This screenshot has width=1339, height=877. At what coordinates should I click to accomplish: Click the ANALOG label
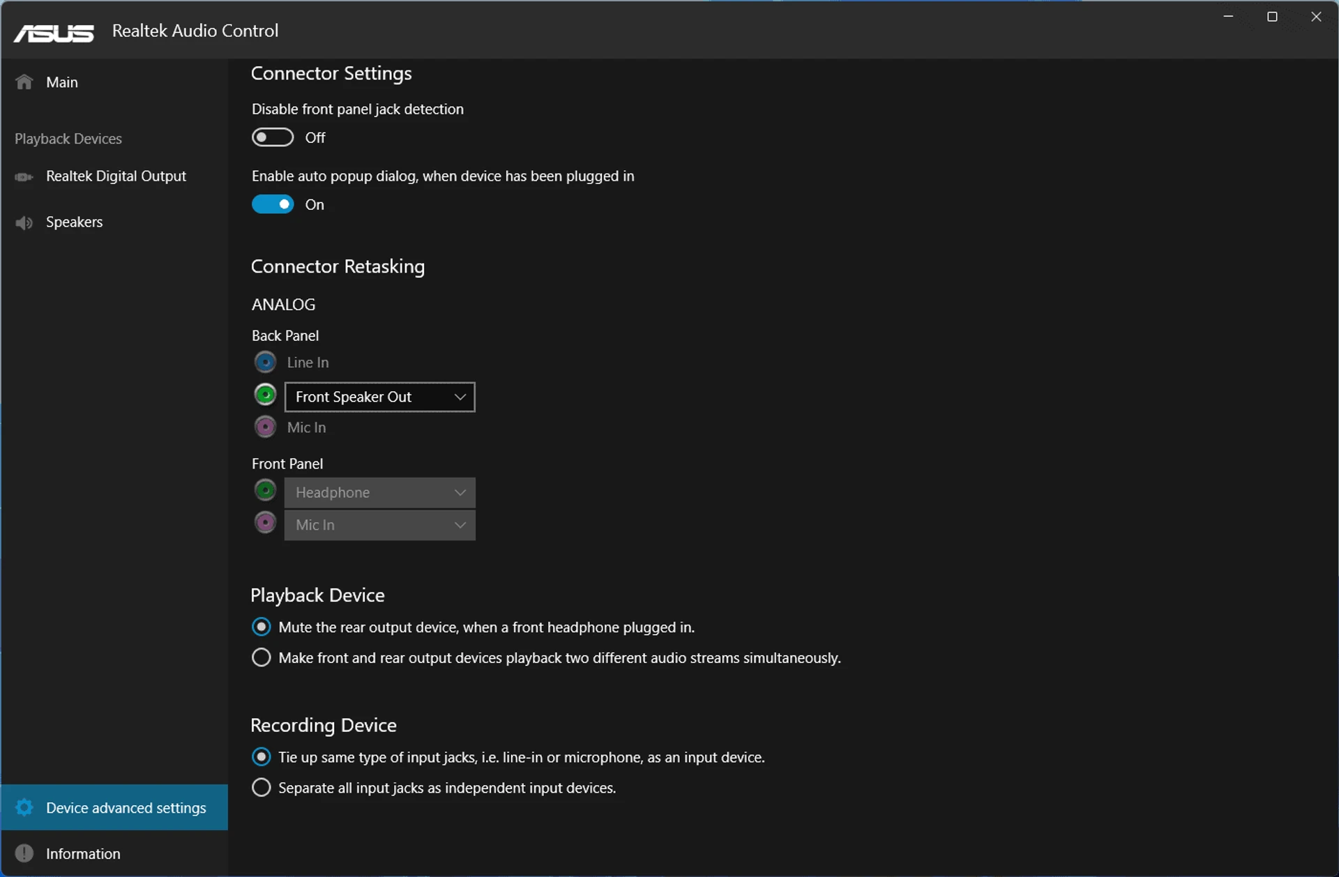point(283,305)
